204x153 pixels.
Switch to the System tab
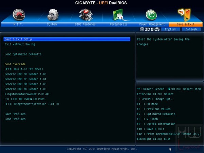[52, 24]
